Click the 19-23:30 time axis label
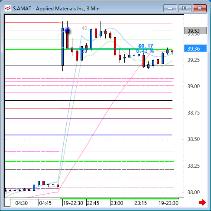 (x=169, y=203)
